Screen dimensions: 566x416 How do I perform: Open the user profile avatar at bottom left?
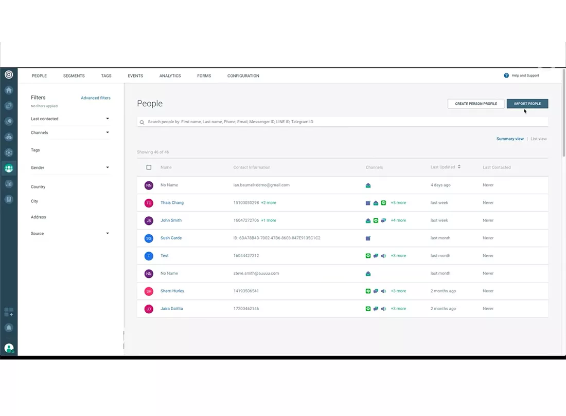point(9,348)
